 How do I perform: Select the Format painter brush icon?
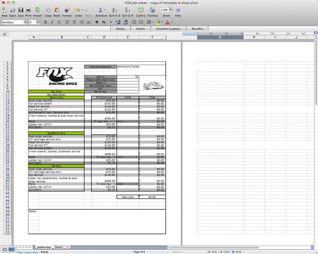[67, 10]
